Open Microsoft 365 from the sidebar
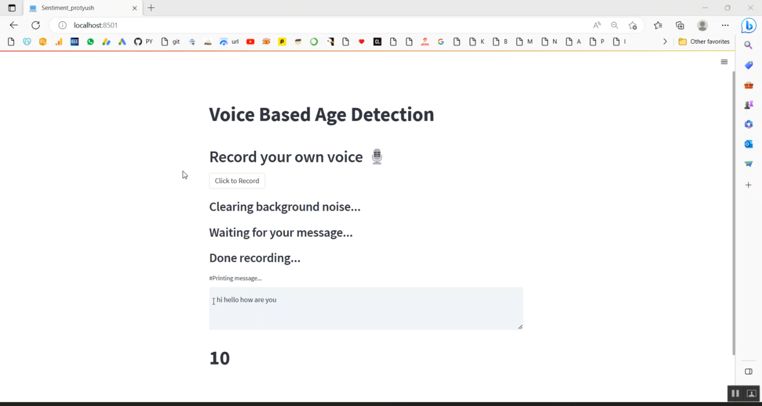The image size is (762, 406). (x=748, y=124)
